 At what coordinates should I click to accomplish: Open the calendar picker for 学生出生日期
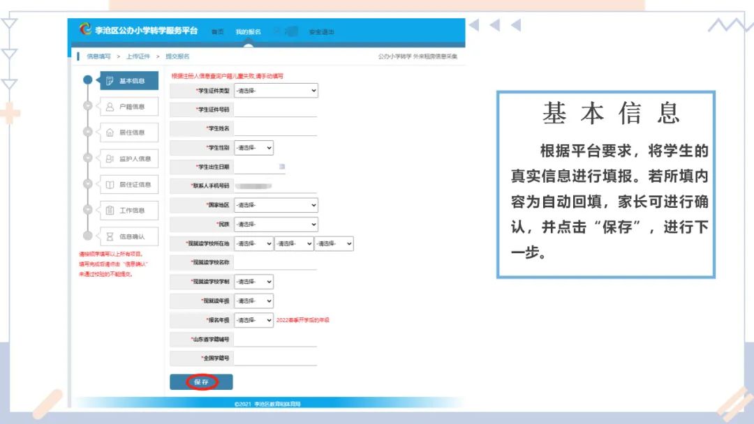(x=282, y=167)
